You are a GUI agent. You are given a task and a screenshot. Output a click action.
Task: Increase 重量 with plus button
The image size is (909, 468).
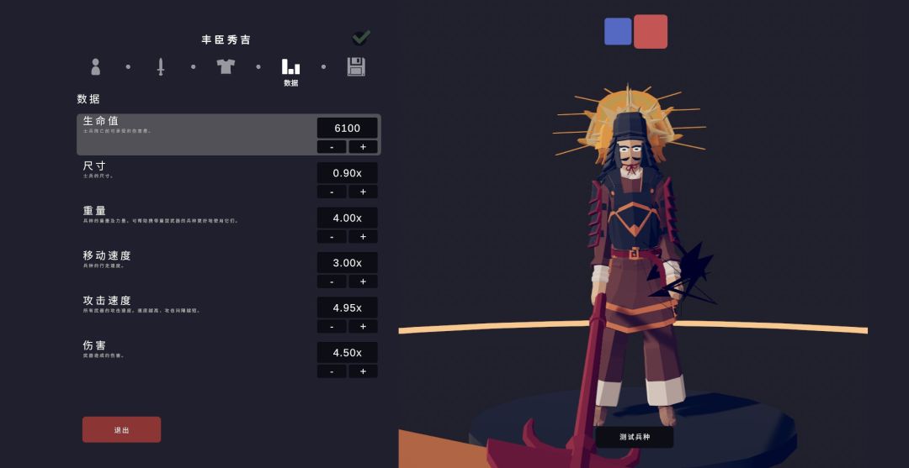(x=363, y=237)
